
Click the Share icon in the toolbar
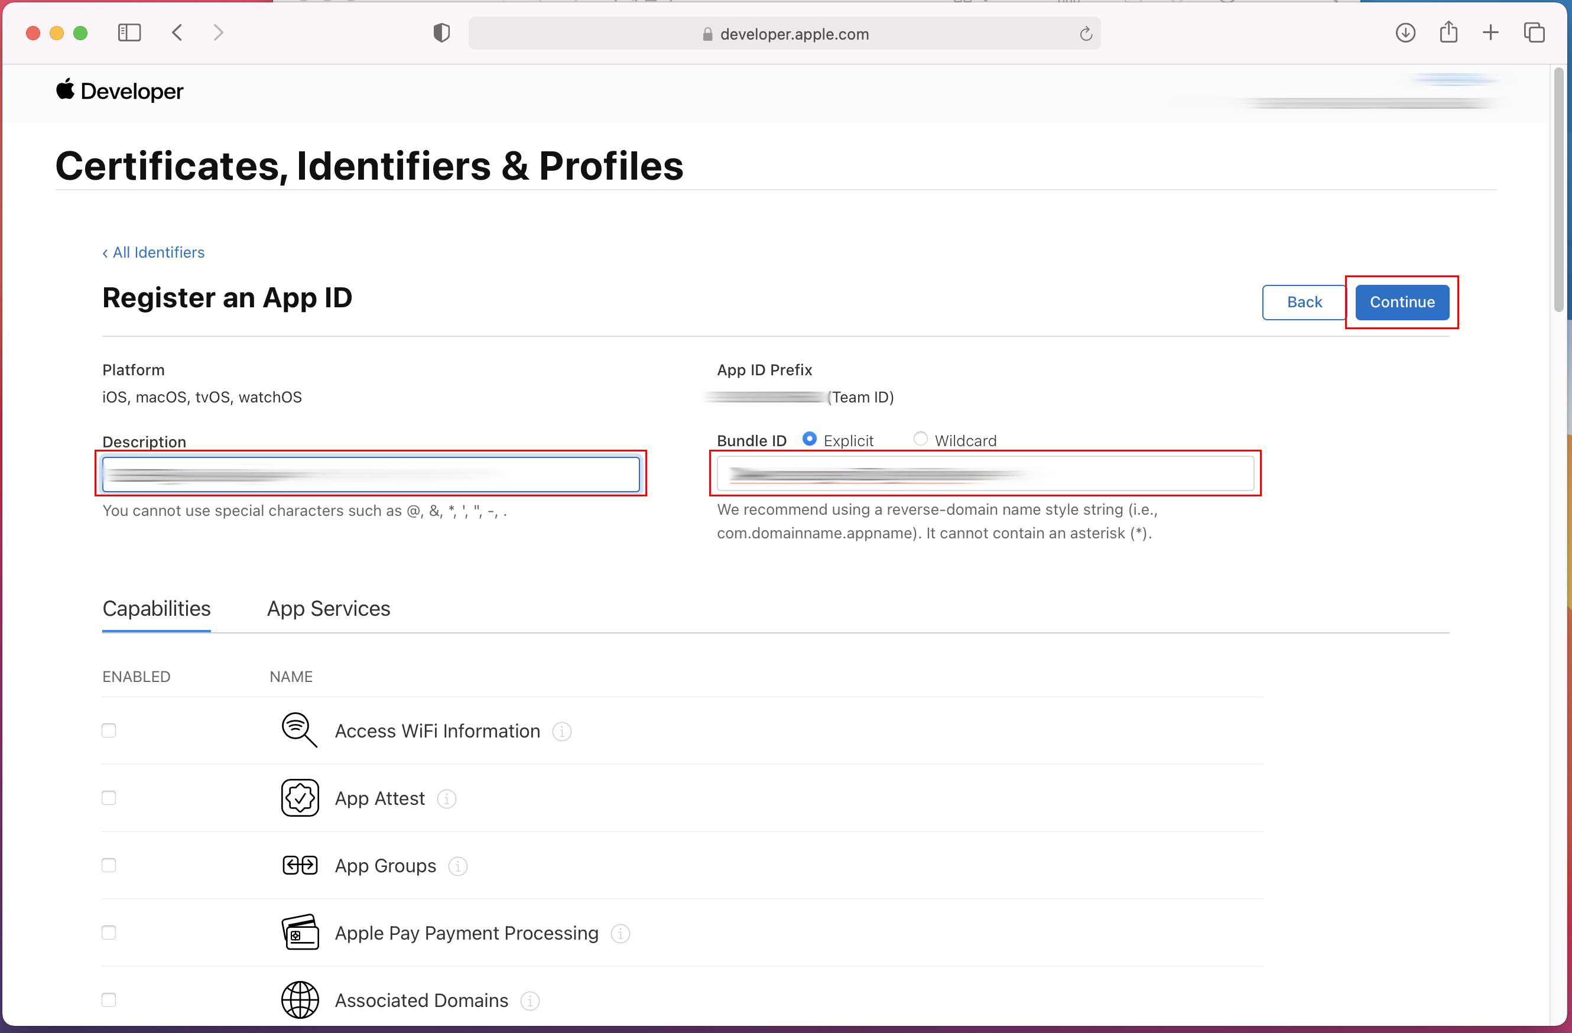(1448, 33)
